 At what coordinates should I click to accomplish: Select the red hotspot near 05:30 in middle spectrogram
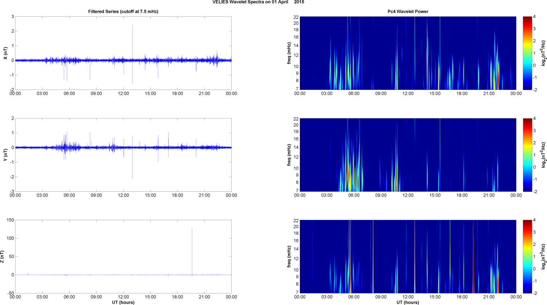[349, 176]
